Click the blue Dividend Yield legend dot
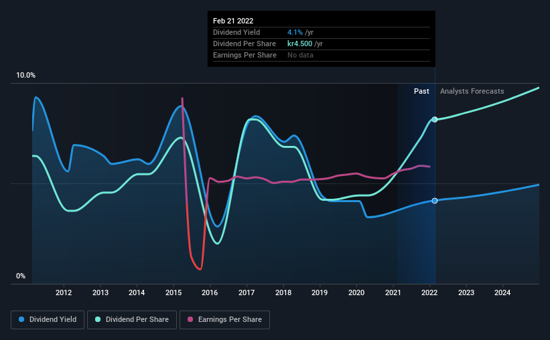550x340 pixels. point(21,319)
